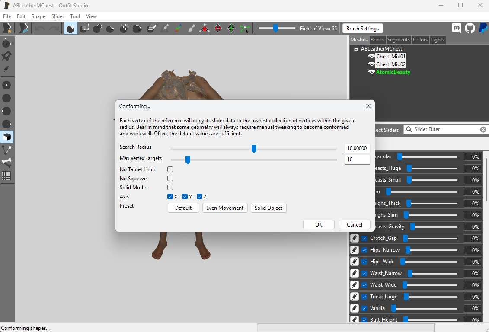Click the Even Movement preset button
489x332 pixels.
[225, 208]
